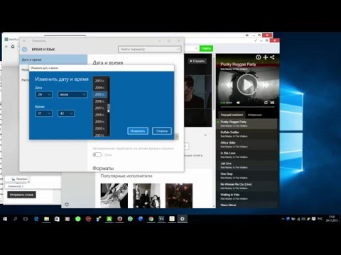Screen dimensions: 341x255
Task: Click the Слушать button in music site
Action: click(197, 61)
